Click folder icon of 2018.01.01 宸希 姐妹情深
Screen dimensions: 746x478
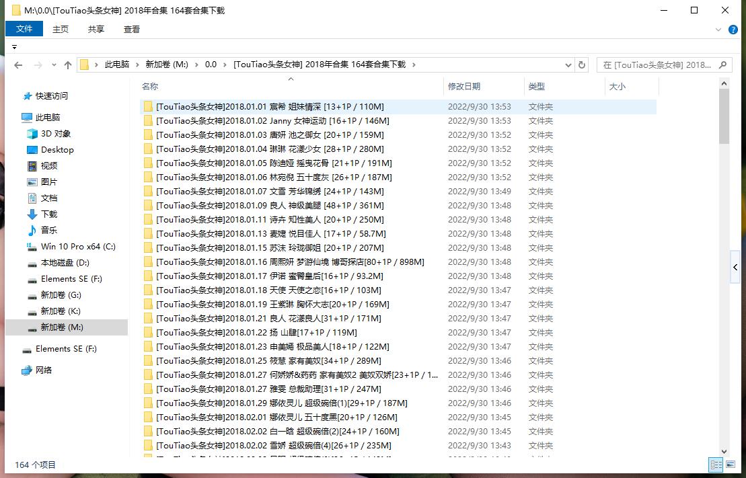(x=148, y=106)
